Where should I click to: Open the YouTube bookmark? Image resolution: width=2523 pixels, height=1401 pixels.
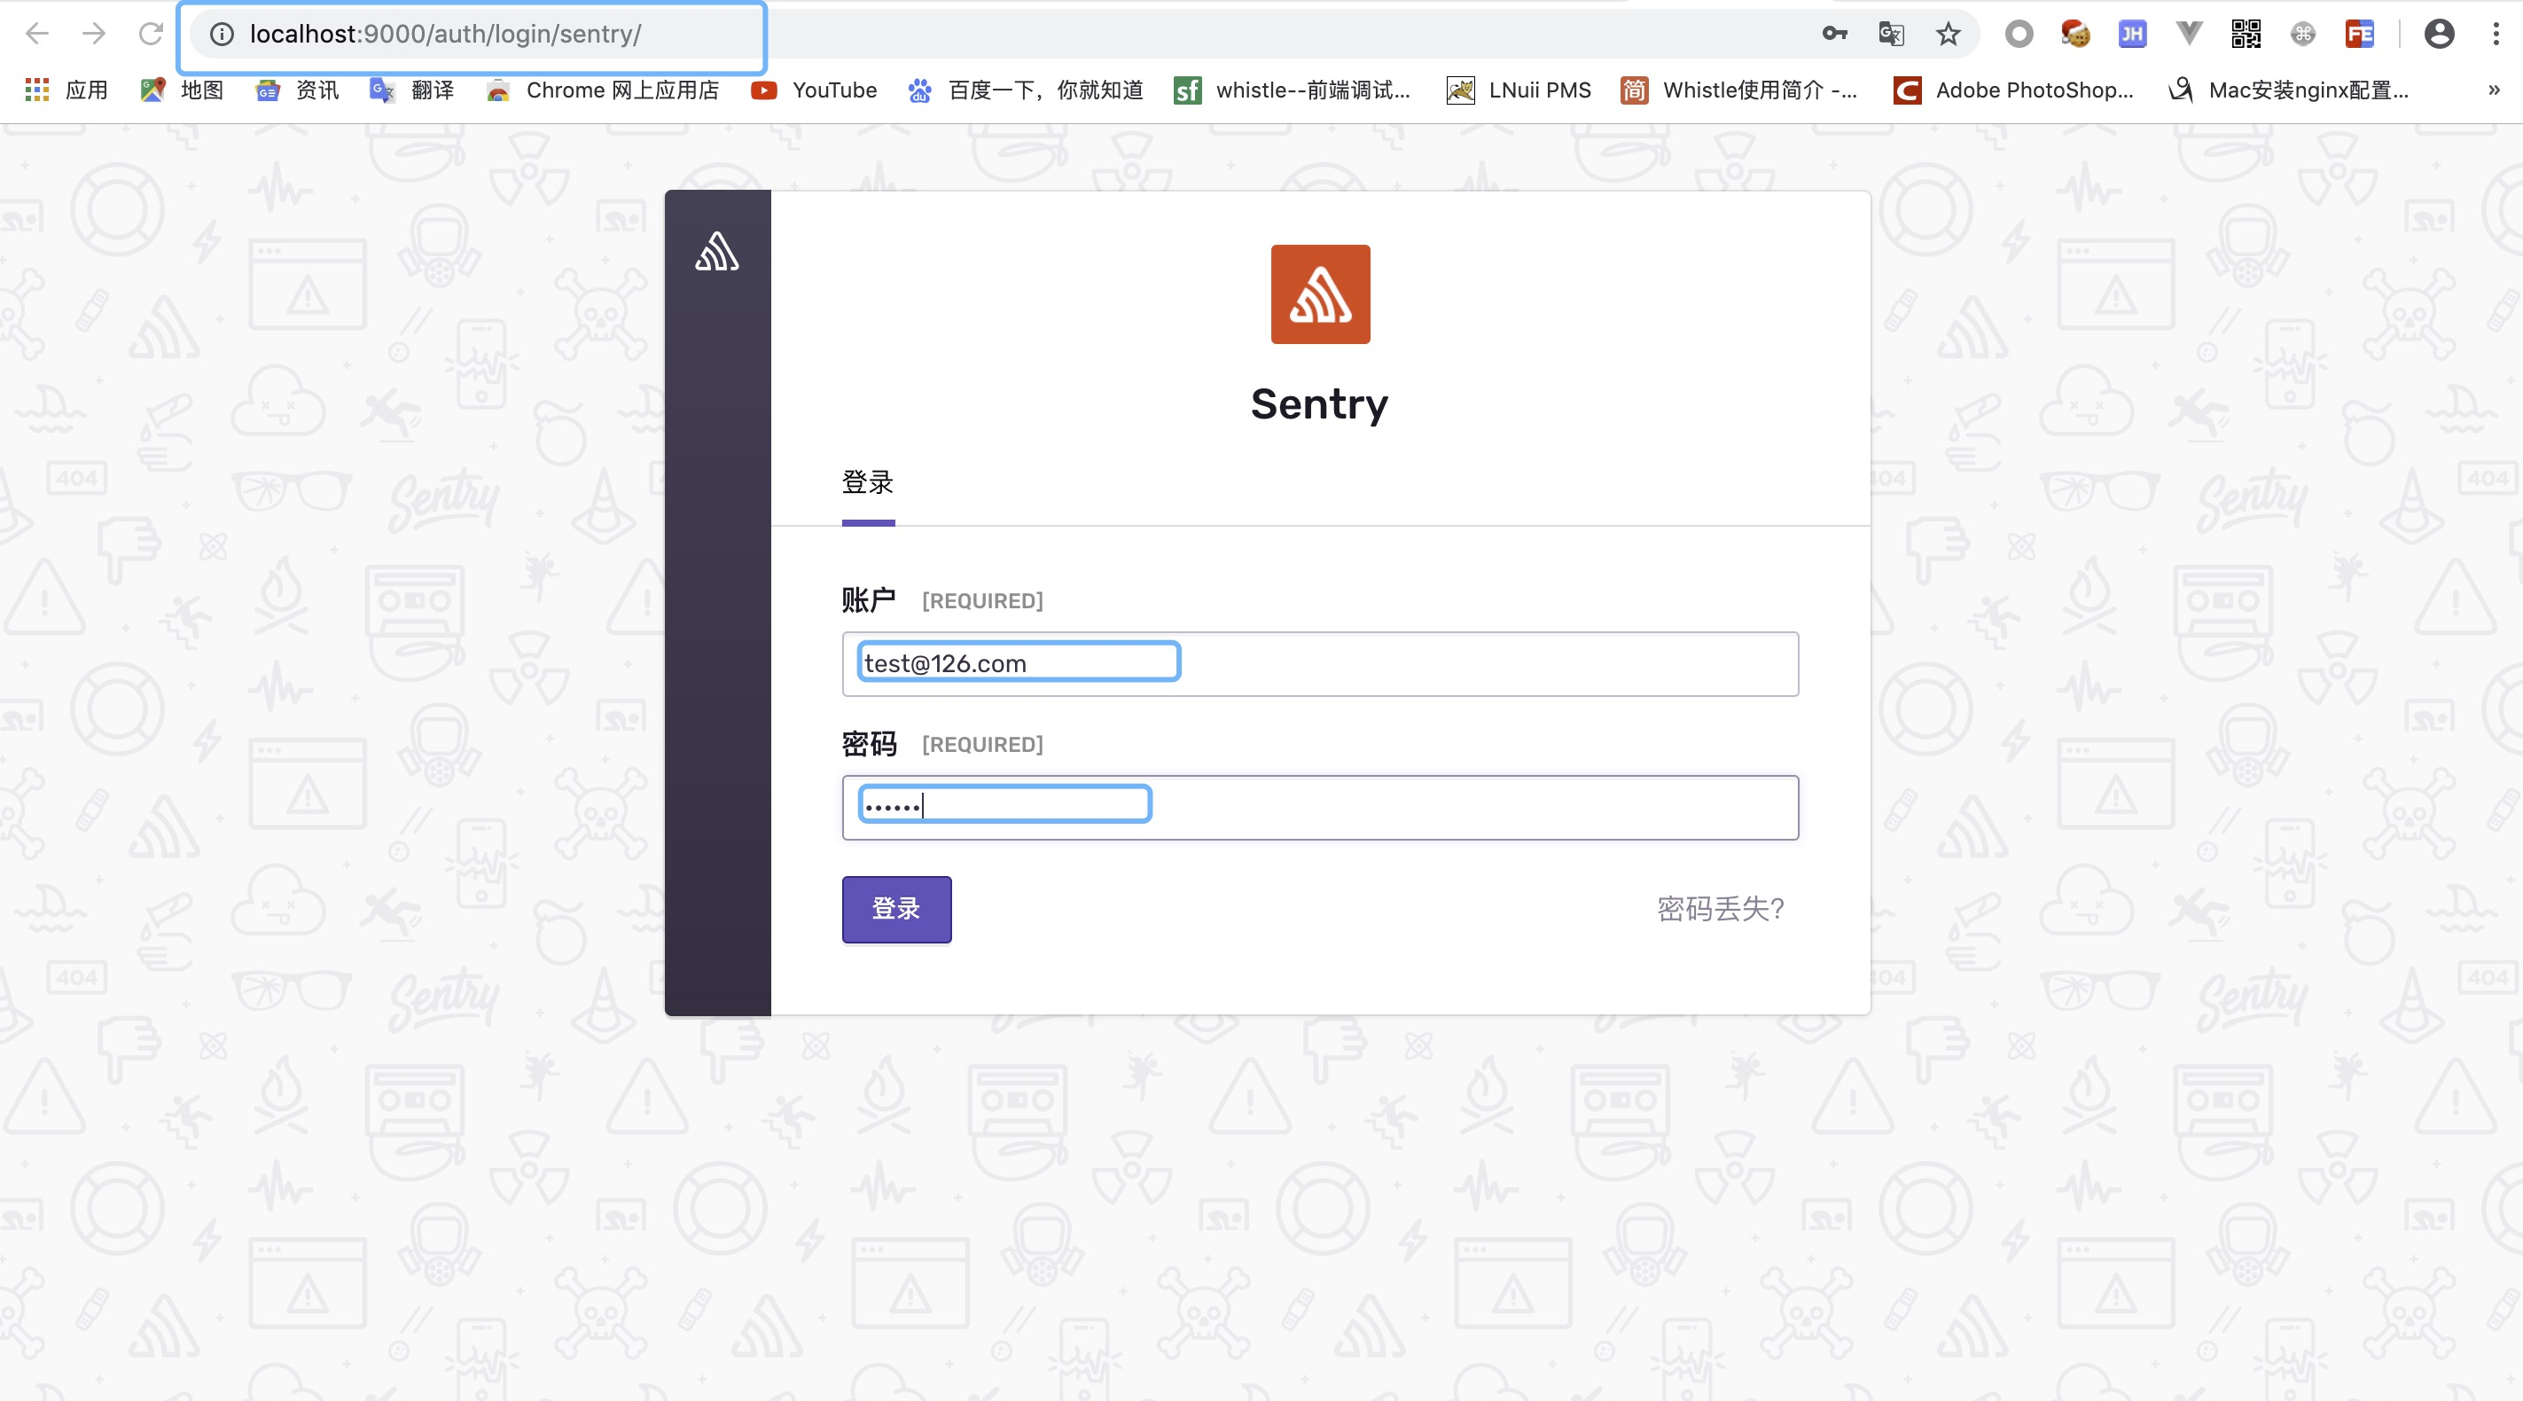pyautogui.click(x=814, y=90)
